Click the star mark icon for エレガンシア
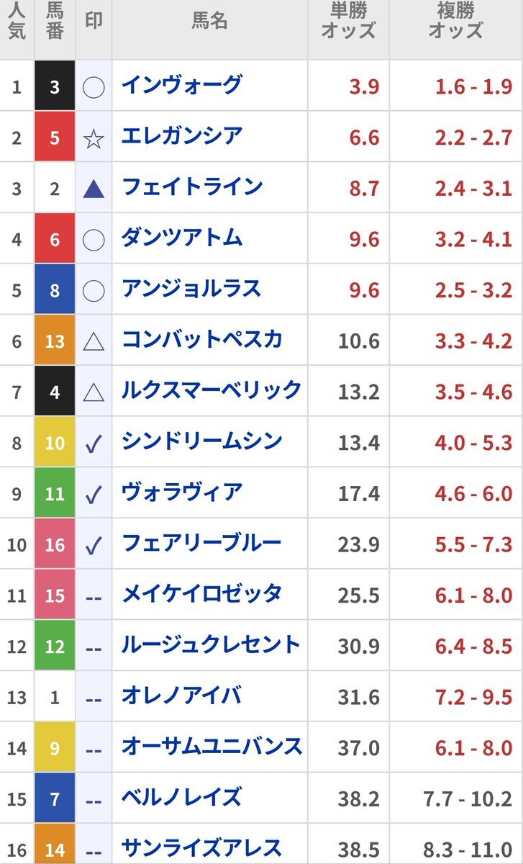The width and height of the screenshot is (523, 864). (94, 138)
